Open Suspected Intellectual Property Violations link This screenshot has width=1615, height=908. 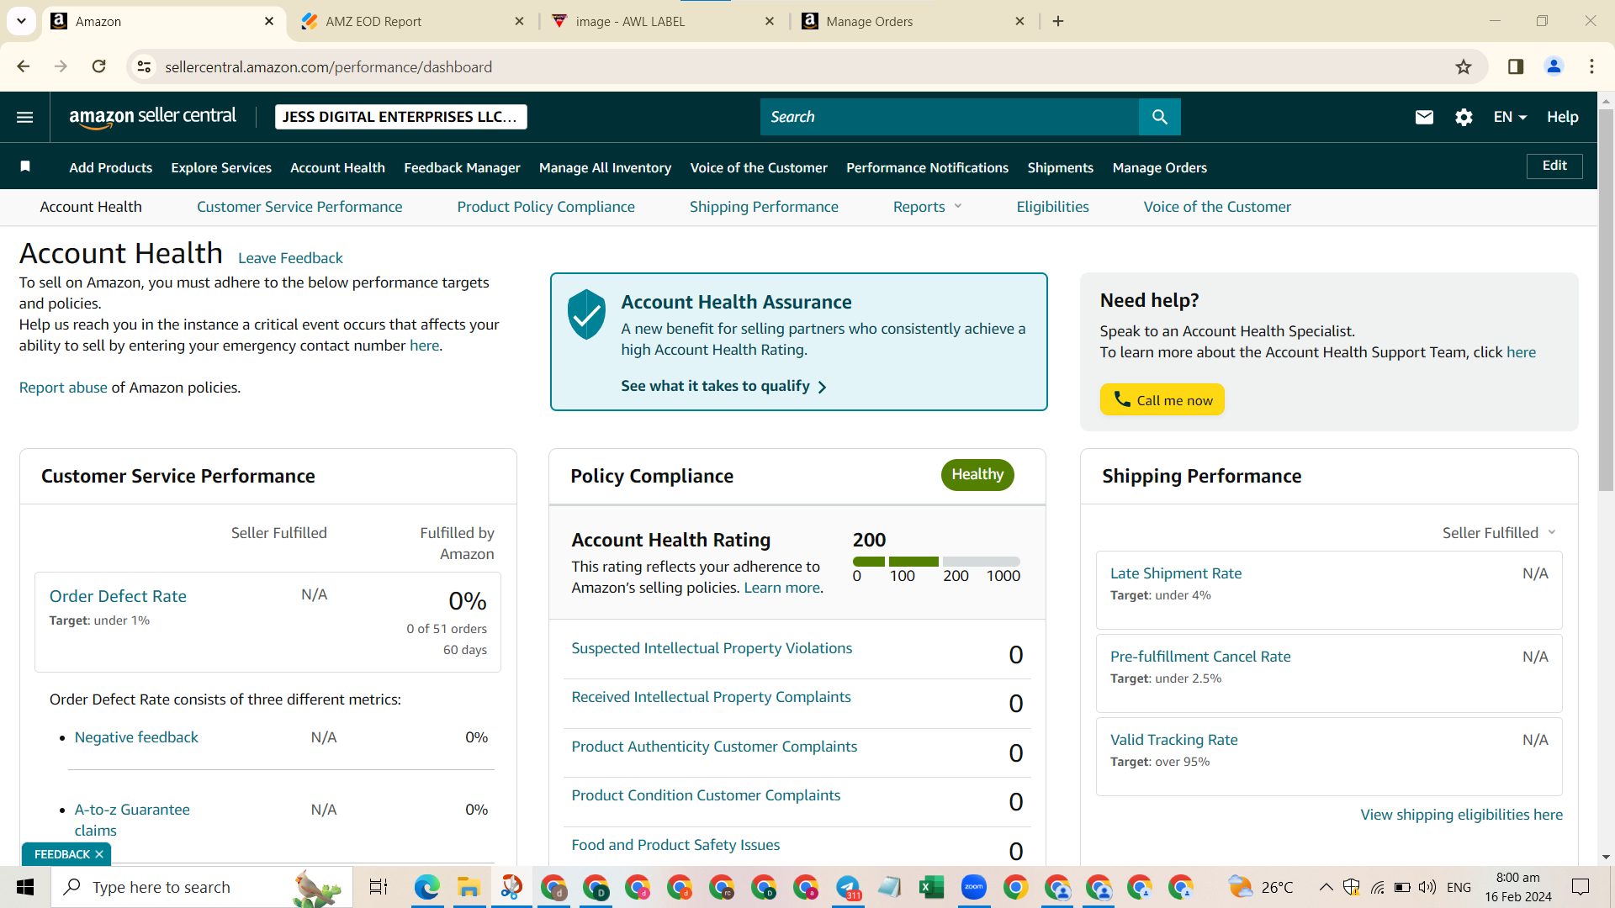712,648
